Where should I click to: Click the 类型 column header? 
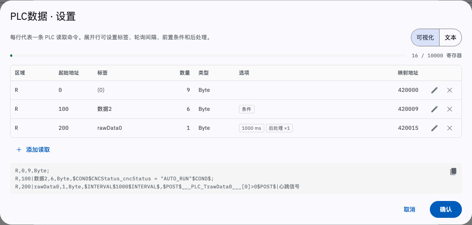[x=204, y=73]
